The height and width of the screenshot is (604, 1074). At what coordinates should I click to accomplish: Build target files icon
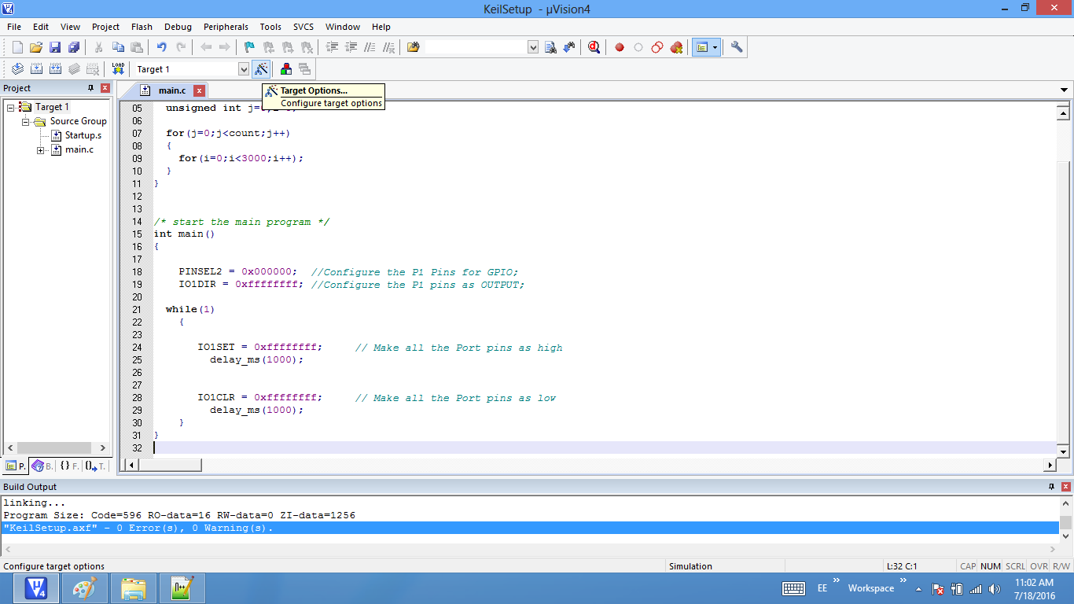(36, 69)
